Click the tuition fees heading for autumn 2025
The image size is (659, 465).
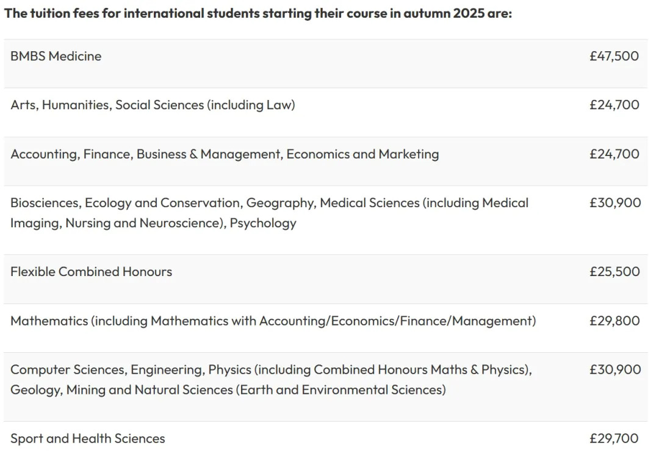pyautogui.click(x=257, y=13)
